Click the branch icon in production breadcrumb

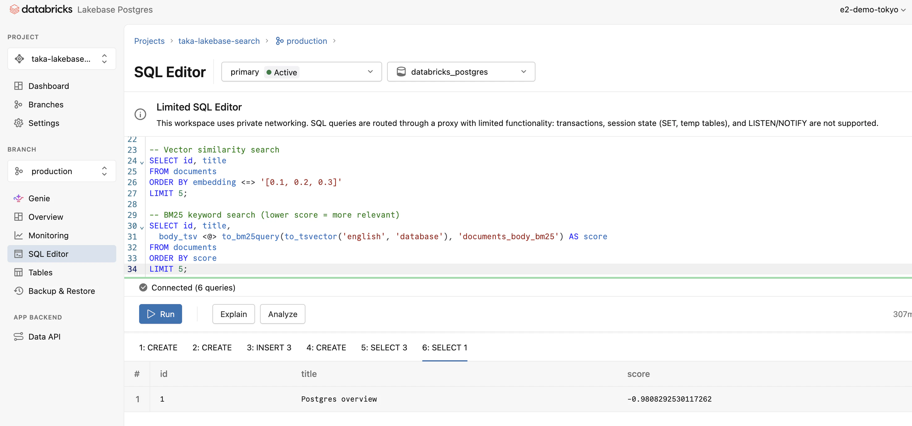pos(280,41)
